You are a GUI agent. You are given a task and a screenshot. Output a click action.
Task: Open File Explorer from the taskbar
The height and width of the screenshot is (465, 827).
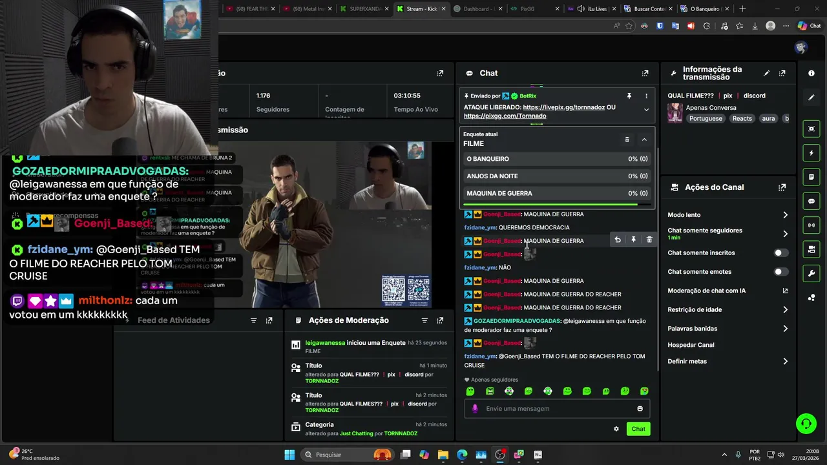point(443,455)
